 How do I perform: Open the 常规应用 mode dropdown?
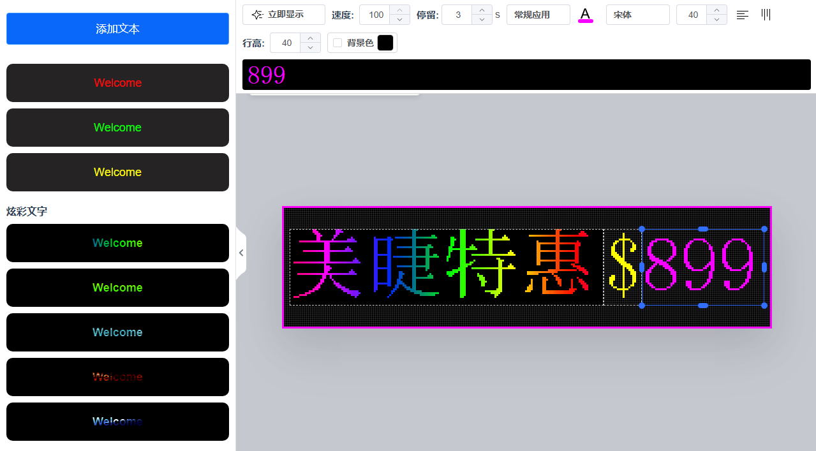click(538, 15)
